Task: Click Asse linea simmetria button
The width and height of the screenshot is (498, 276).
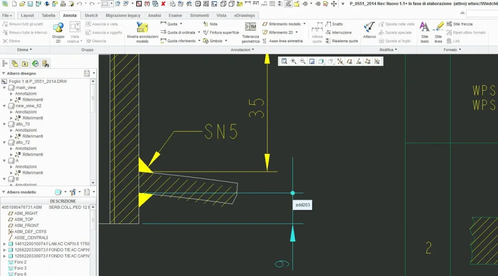Action: (282, 41)
